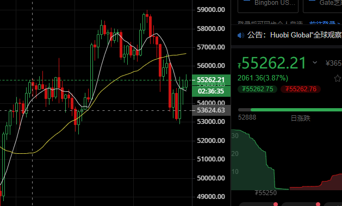The width and height of the screenshot is (342, 206).
Task: Click the ¥365 converted price value
Action: (x=334, y=63)
